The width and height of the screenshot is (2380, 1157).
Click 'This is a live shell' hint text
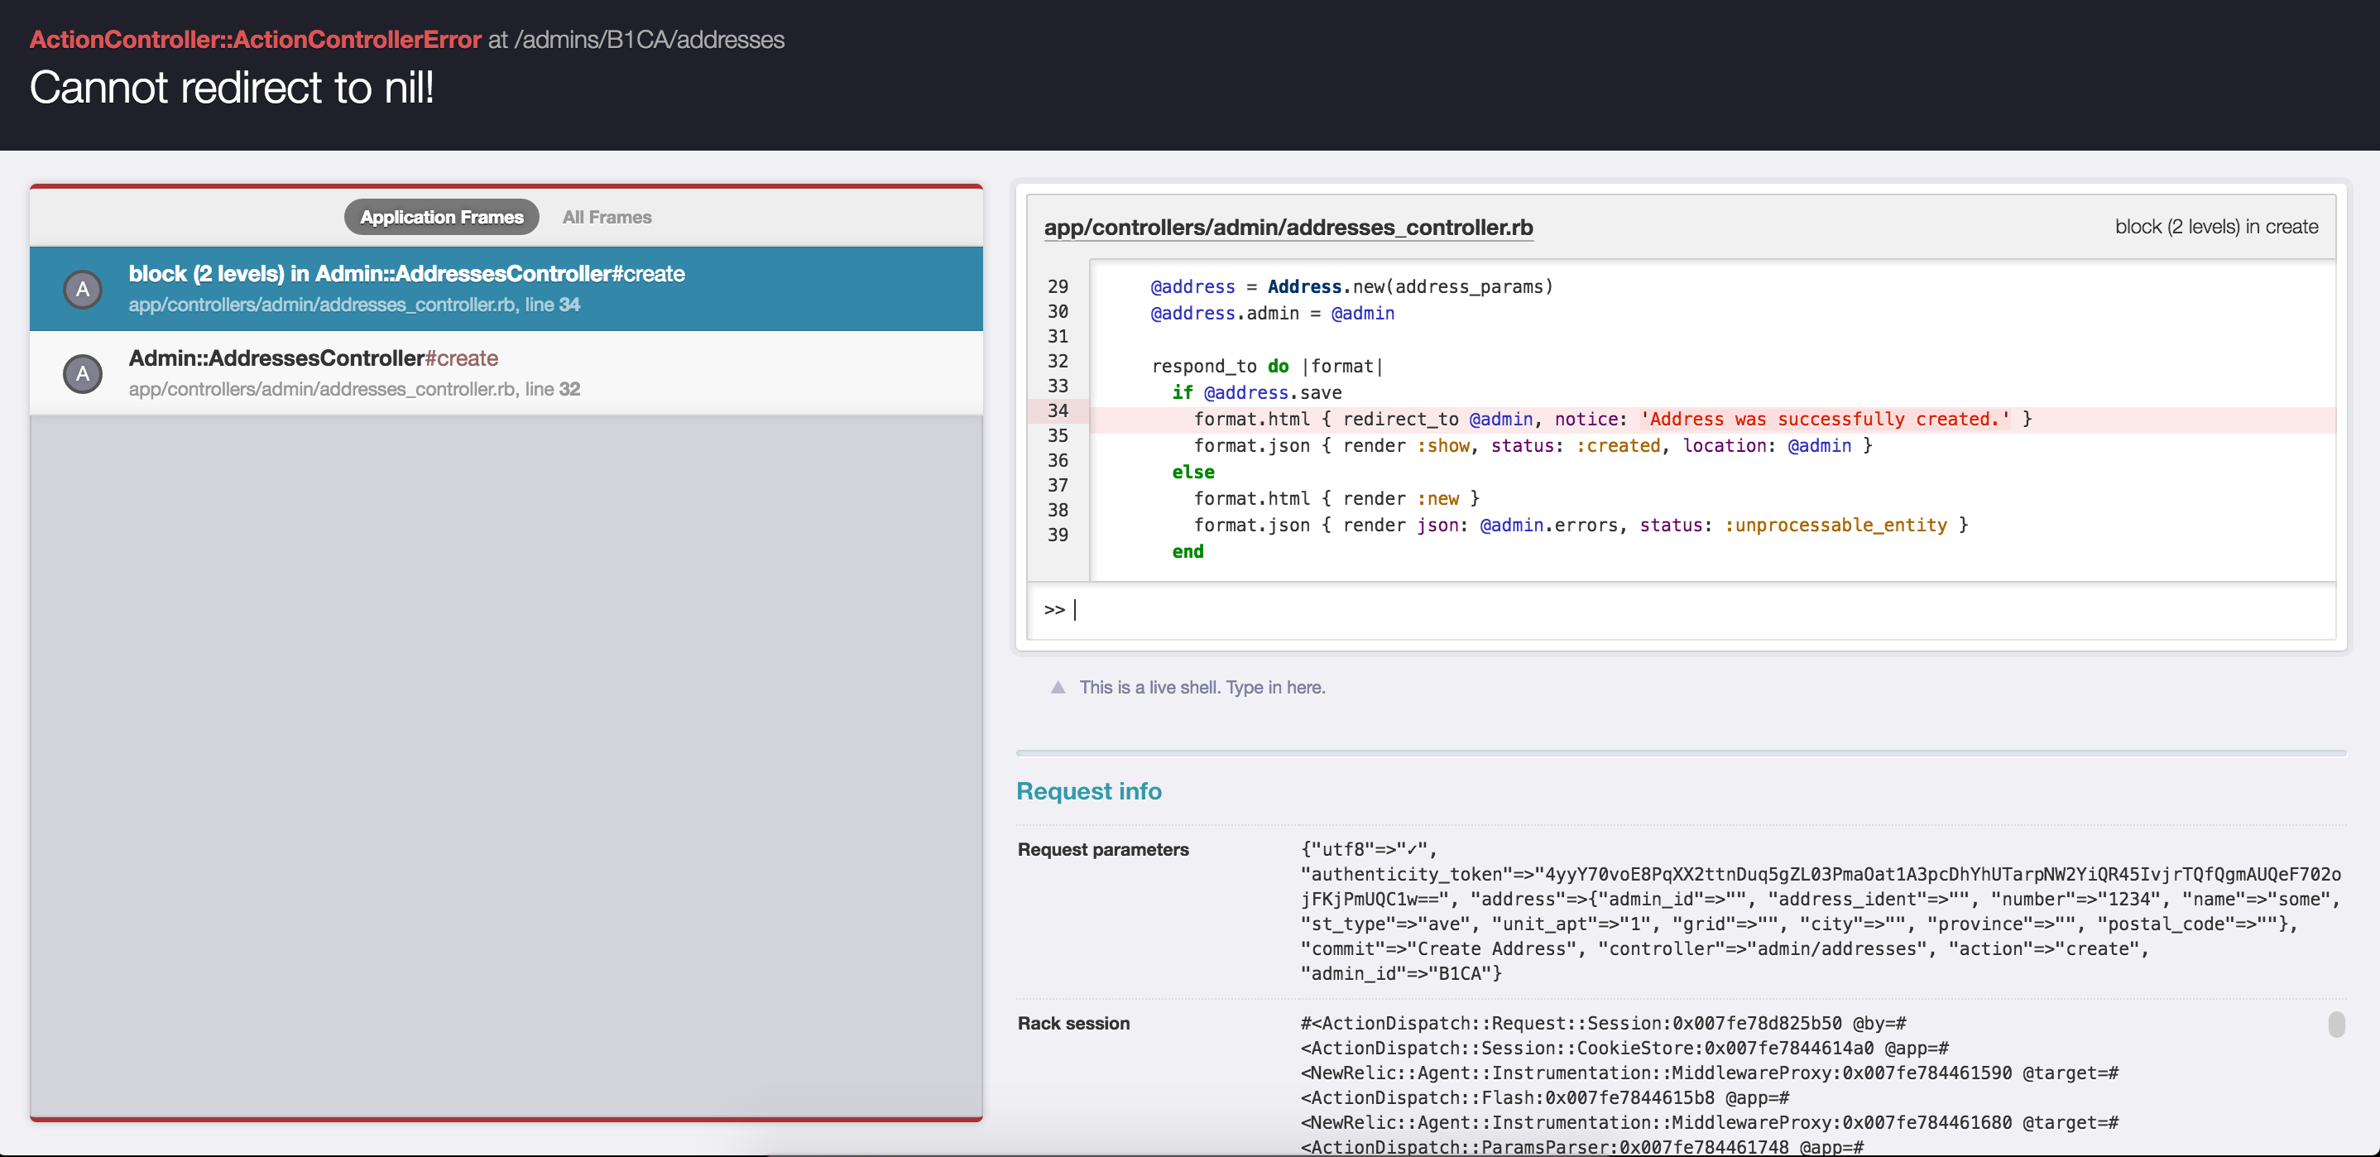coord(1201,688)
